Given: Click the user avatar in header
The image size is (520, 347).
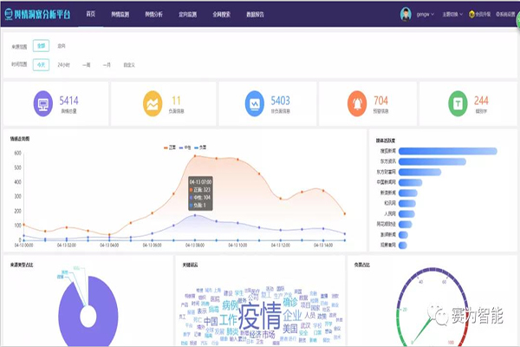Looking at the screenshot, I should tap(406, 14).
